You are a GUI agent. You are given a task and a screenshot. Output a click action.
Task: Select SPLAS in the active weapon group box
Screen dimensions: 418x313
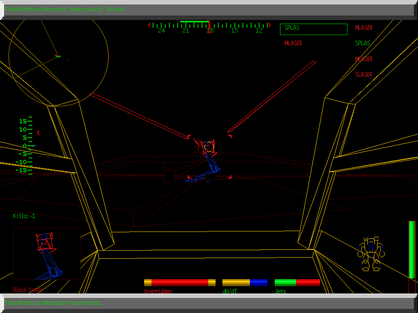click(x=291, y=28)
